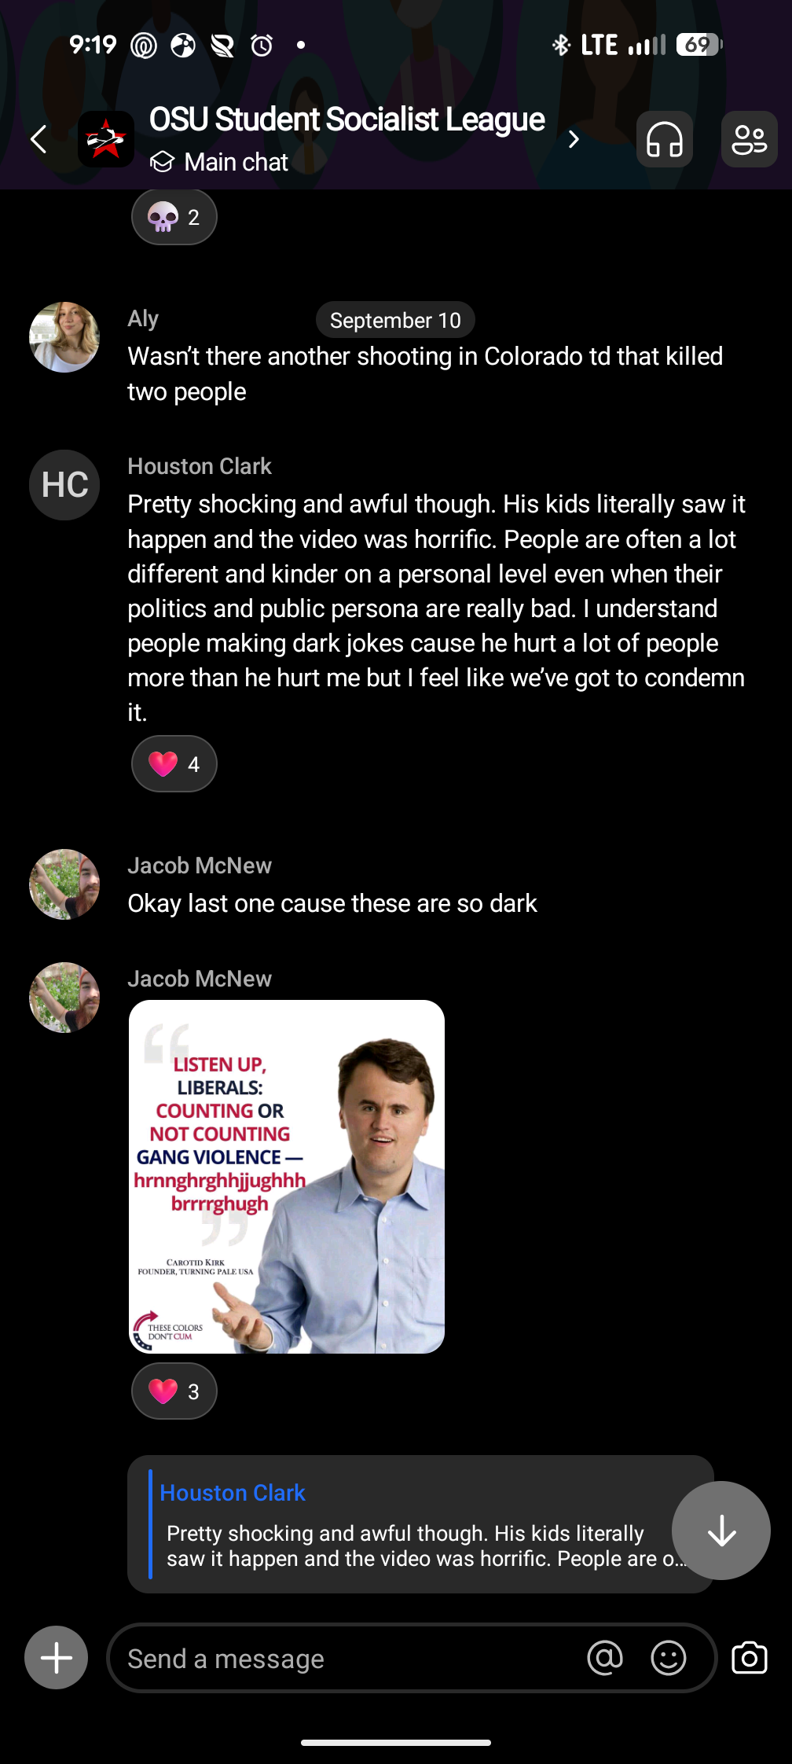Open the group members icon

pos(749,140)
